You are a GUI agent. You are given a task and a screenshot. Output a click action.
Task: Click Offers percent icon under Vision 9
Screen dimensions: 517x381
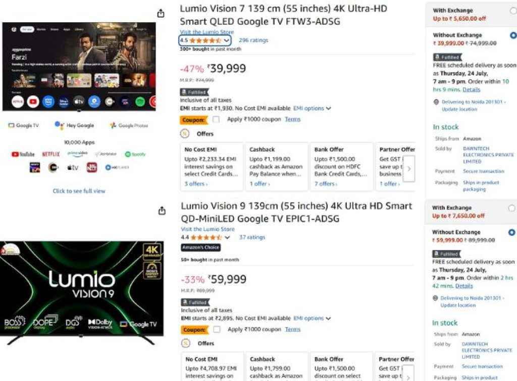click(185, 343)
